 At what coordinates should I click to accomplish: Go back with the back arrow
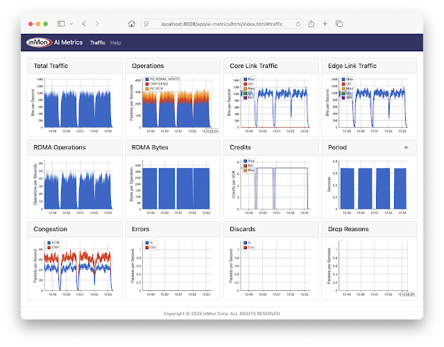[x=84, y=24]
